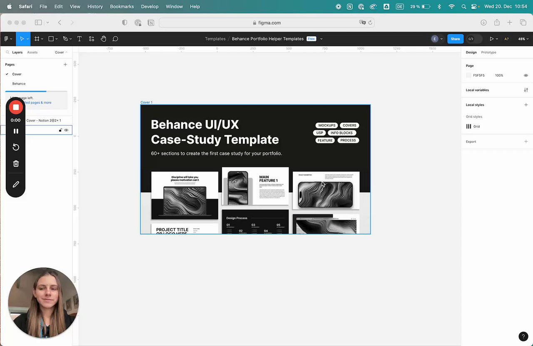Stop the screen recording
This screenshot has height=346, width=533.
(x=16, y=107)
